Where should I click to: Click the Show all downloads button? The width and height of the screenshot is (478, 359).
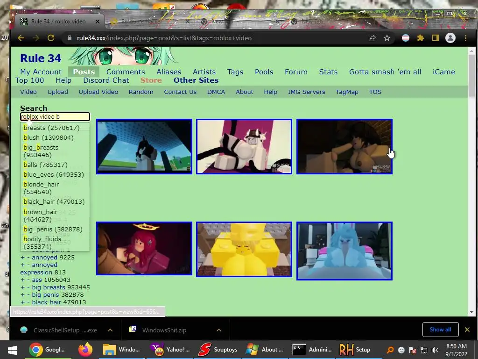441,330
